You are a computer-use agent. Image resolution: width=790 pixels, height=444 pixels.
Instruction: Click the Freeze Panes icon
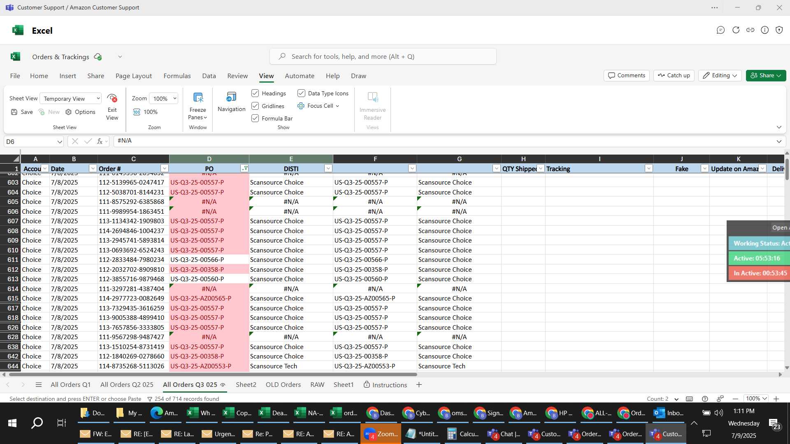(198, 98)
